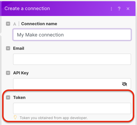Select the Connection name label
The height and width of the screenshot is (125, 137).
coord(39,24)
